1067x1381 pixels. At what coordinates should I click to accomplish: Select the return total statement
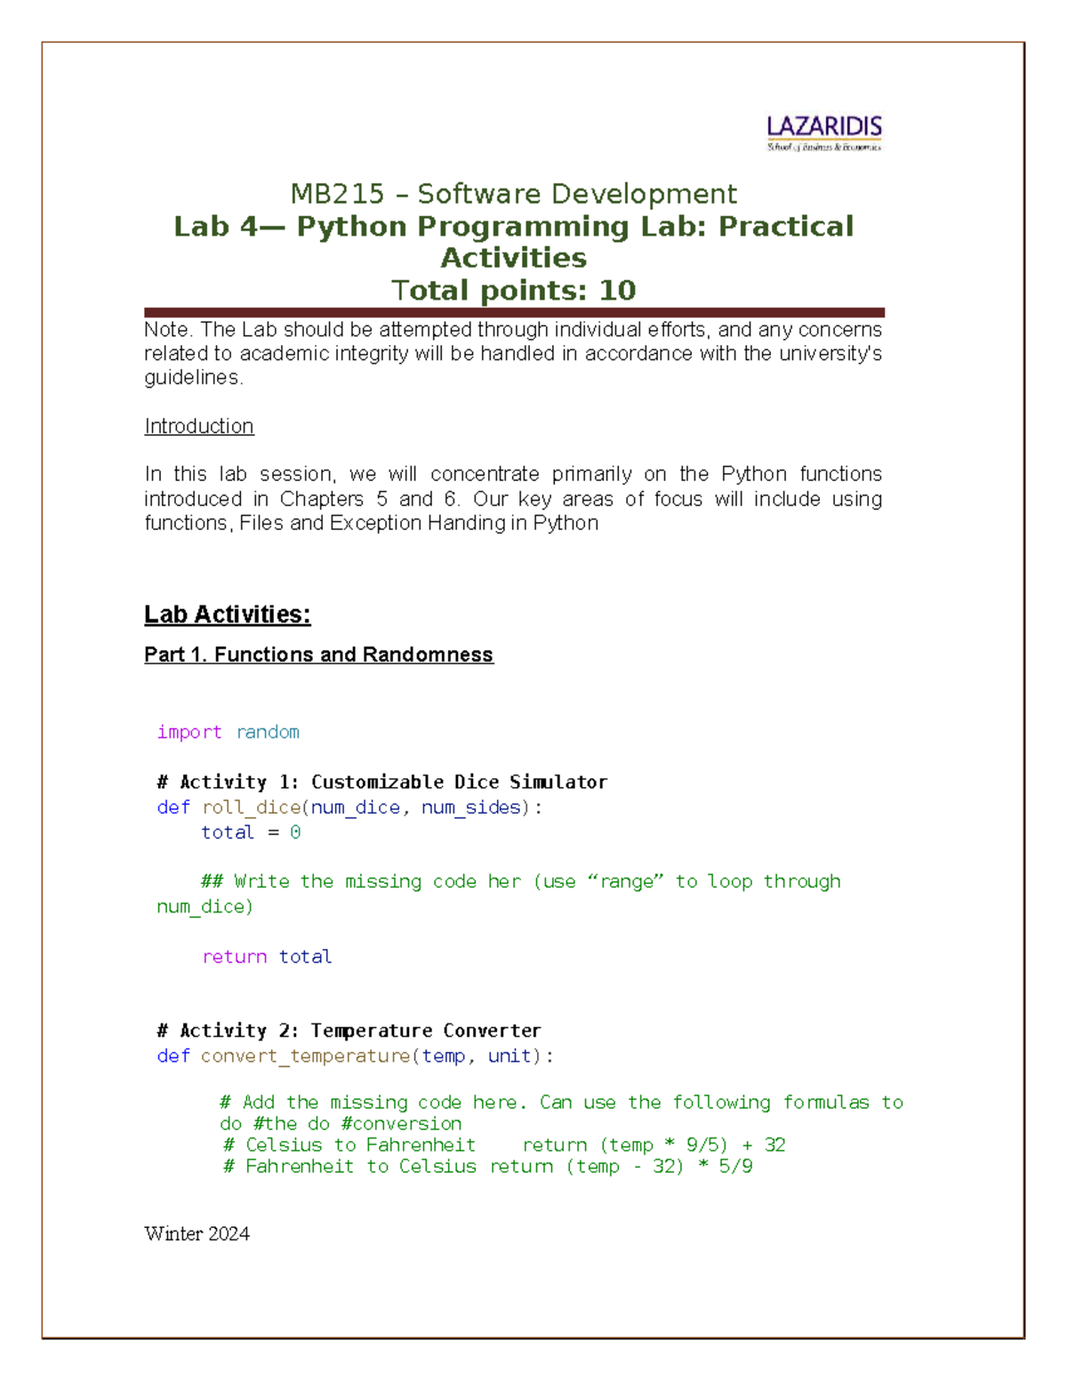(267, 957)
